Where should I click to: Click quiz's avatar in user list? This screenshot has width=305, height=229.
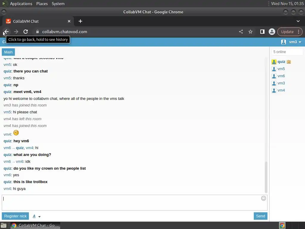point(274,62)
